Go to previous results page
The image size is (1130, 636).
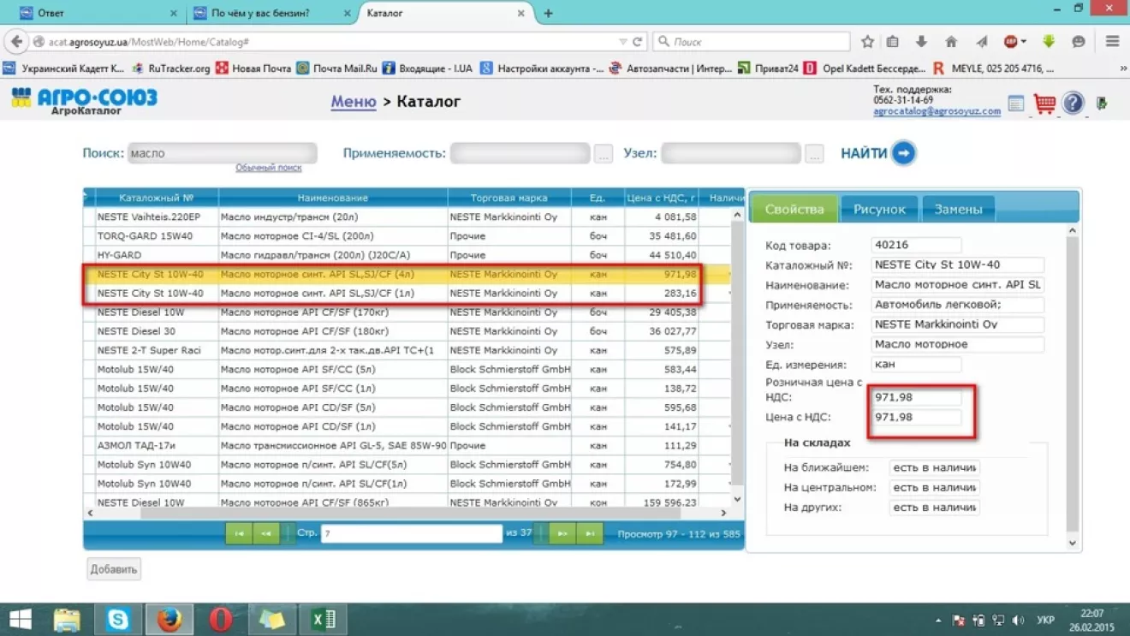(x=266, y=533)
